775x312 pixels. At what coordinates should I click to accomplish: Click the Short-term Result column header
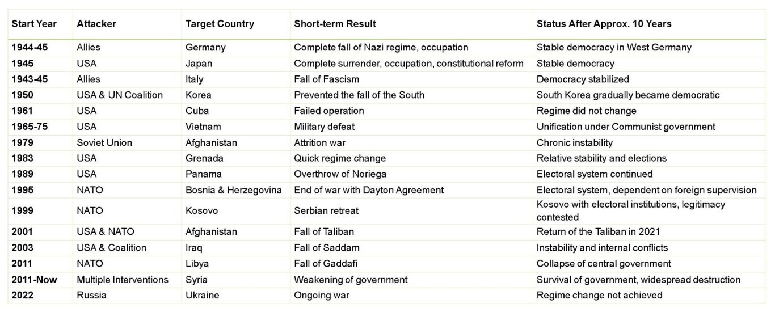tap(335, 24)
